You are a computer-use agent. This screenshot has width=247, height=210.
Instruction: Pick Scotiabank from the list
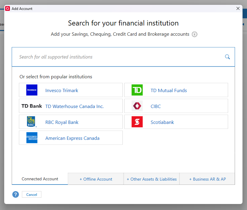[176, 122]
